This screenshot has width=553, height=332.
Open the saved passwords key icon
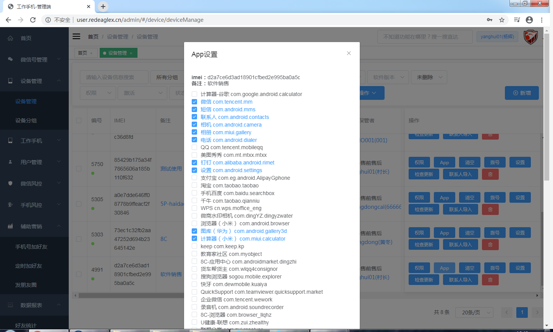point(490,20)
